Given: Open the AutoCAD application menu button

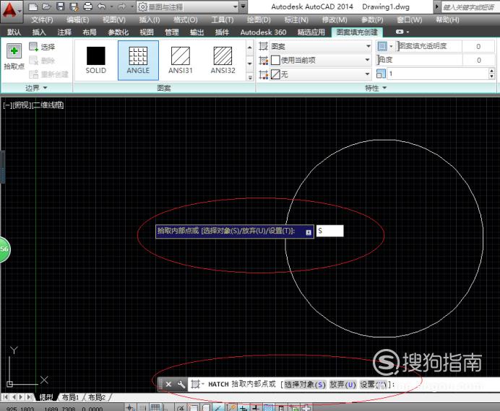Looking at the screenshot, I should (x=12, y=11).
